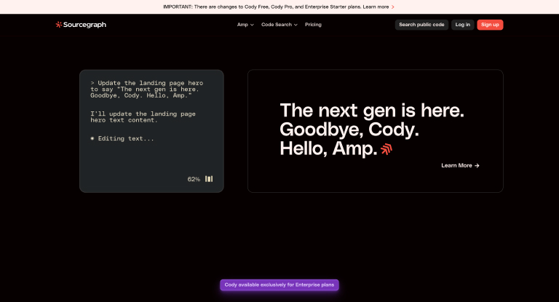Click the red arrow in the banner
This screenshot has width=559, height=302.
393,7
